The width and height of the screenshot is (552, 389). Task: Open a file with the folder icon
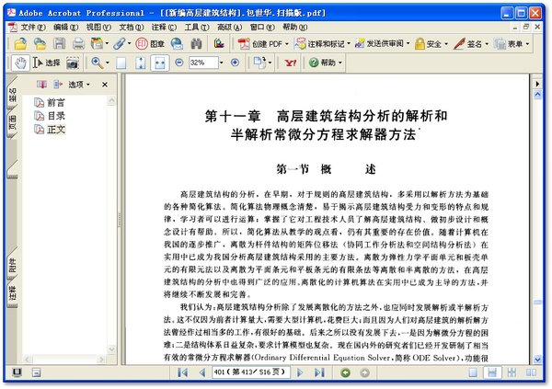(x=20, y=43)
